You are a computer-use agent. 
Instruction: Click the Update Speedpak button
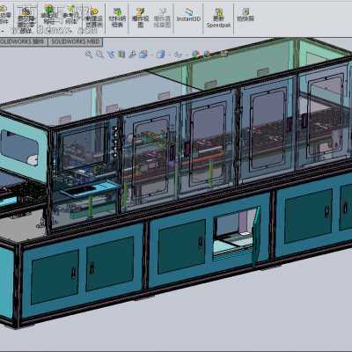coord(218,18)
